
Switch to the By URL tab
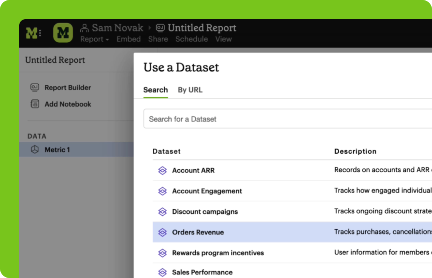190,90
